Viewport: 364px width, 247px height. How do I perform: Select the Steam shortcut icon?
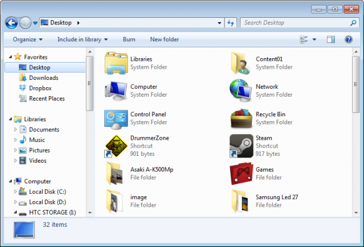241,146
